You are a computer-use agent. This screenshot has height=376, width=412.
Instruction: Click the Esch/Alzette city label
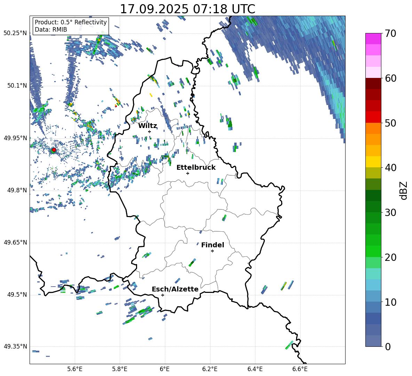coord(175,289)
